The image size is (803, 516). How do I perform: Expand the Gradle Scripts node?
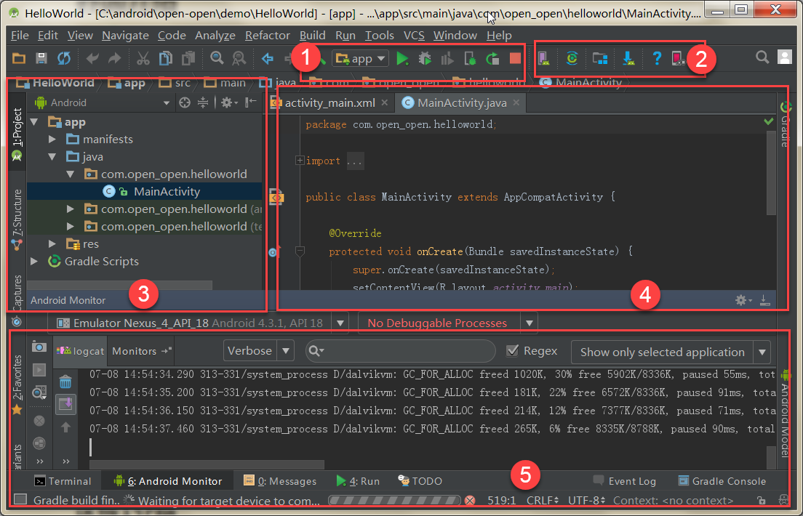33,262
